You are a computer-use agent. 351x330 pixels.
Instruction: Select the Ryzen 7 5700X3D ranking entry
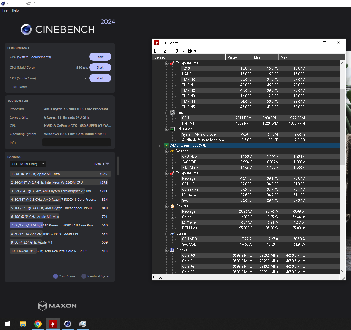tap(60, 225)
